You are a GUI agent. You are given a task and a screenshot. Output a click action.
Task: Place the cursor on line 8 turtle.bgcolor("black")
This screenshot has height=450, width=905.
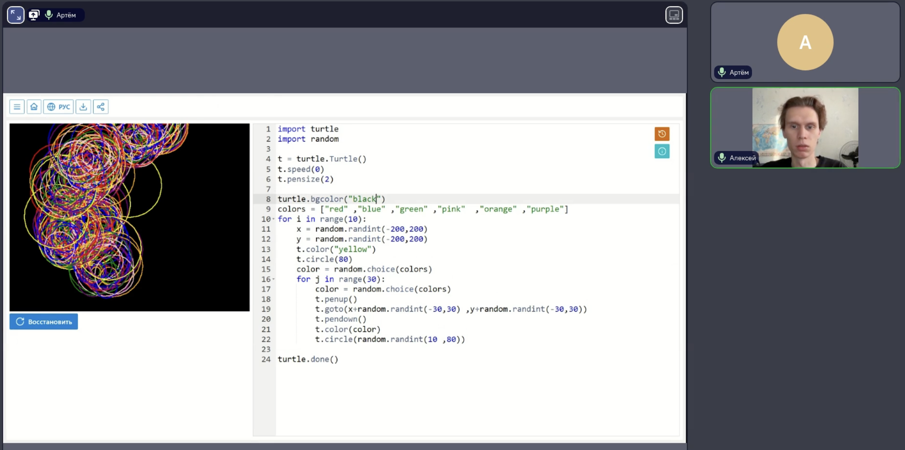331,199
